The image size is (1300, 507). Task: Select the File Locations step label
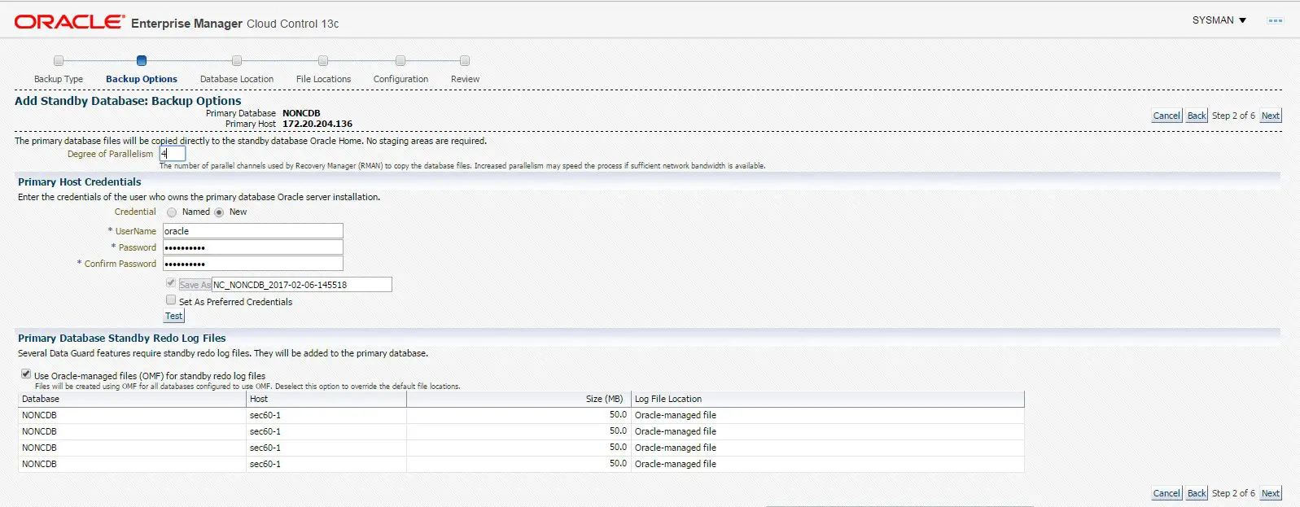[x=323, y=79]
